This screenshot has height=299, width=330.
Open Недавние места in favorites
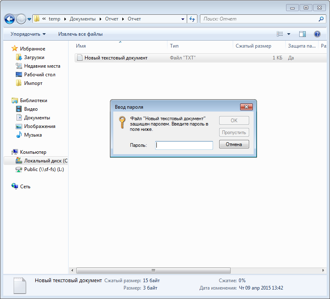click(x=42, y=66)
